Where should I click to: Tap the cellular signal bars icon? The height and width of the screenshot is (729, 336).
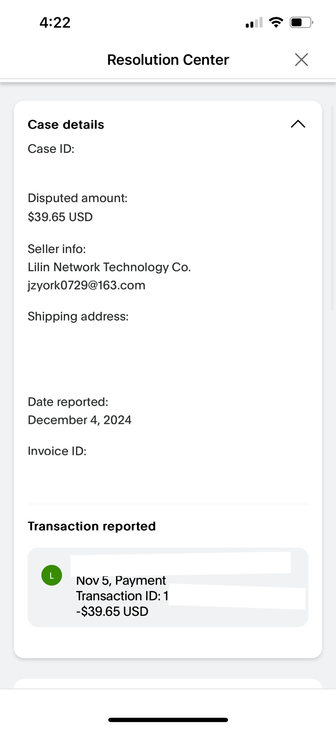click(x=254, y=23)
